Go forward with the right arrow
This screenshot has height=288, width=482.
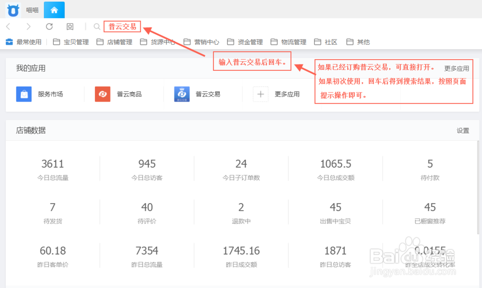click(x=28, y=26)
